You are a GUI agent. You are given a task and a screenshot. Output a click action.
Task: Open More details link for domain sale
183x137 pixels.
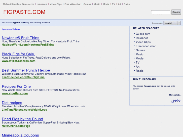(x=175, y=95)
